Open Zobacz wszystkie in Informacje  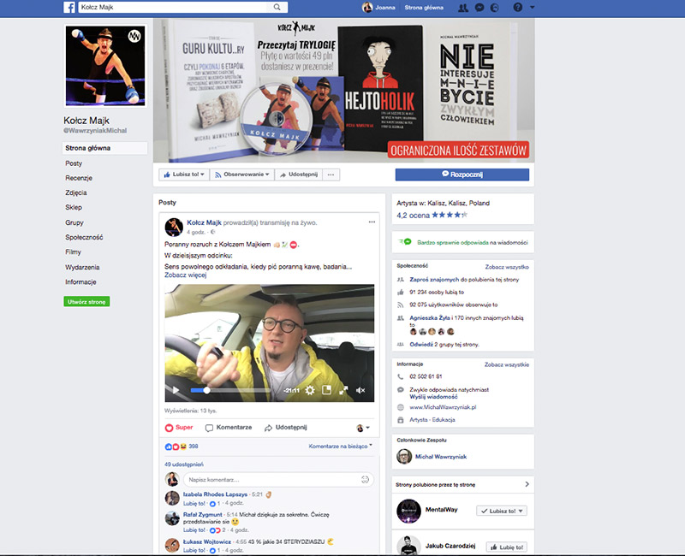coord(507,364)
